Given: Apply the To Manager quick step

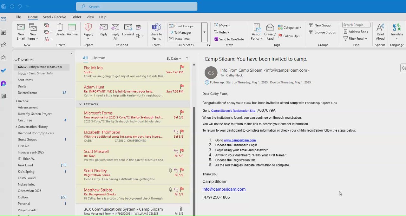Looking at the screenshot, I should coord(183,32).
